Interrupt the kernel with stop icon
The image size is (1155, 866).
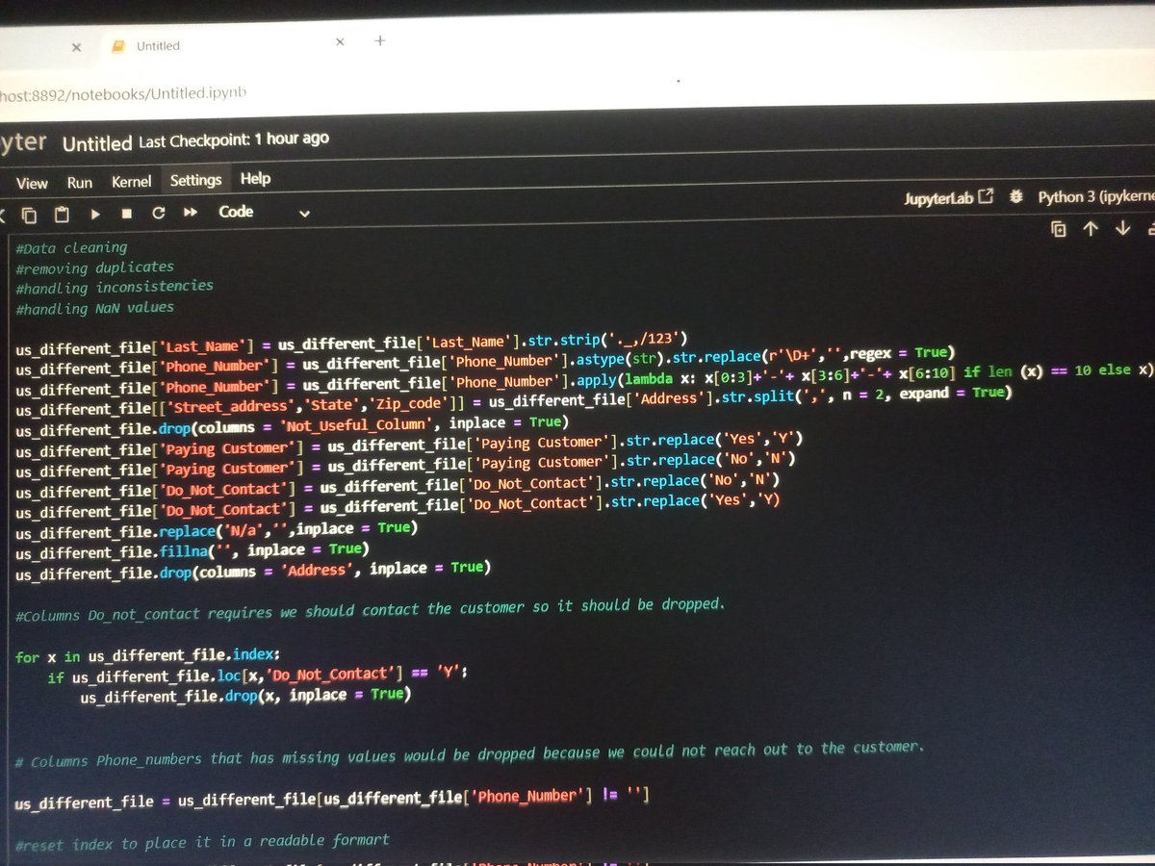(126, 214)
